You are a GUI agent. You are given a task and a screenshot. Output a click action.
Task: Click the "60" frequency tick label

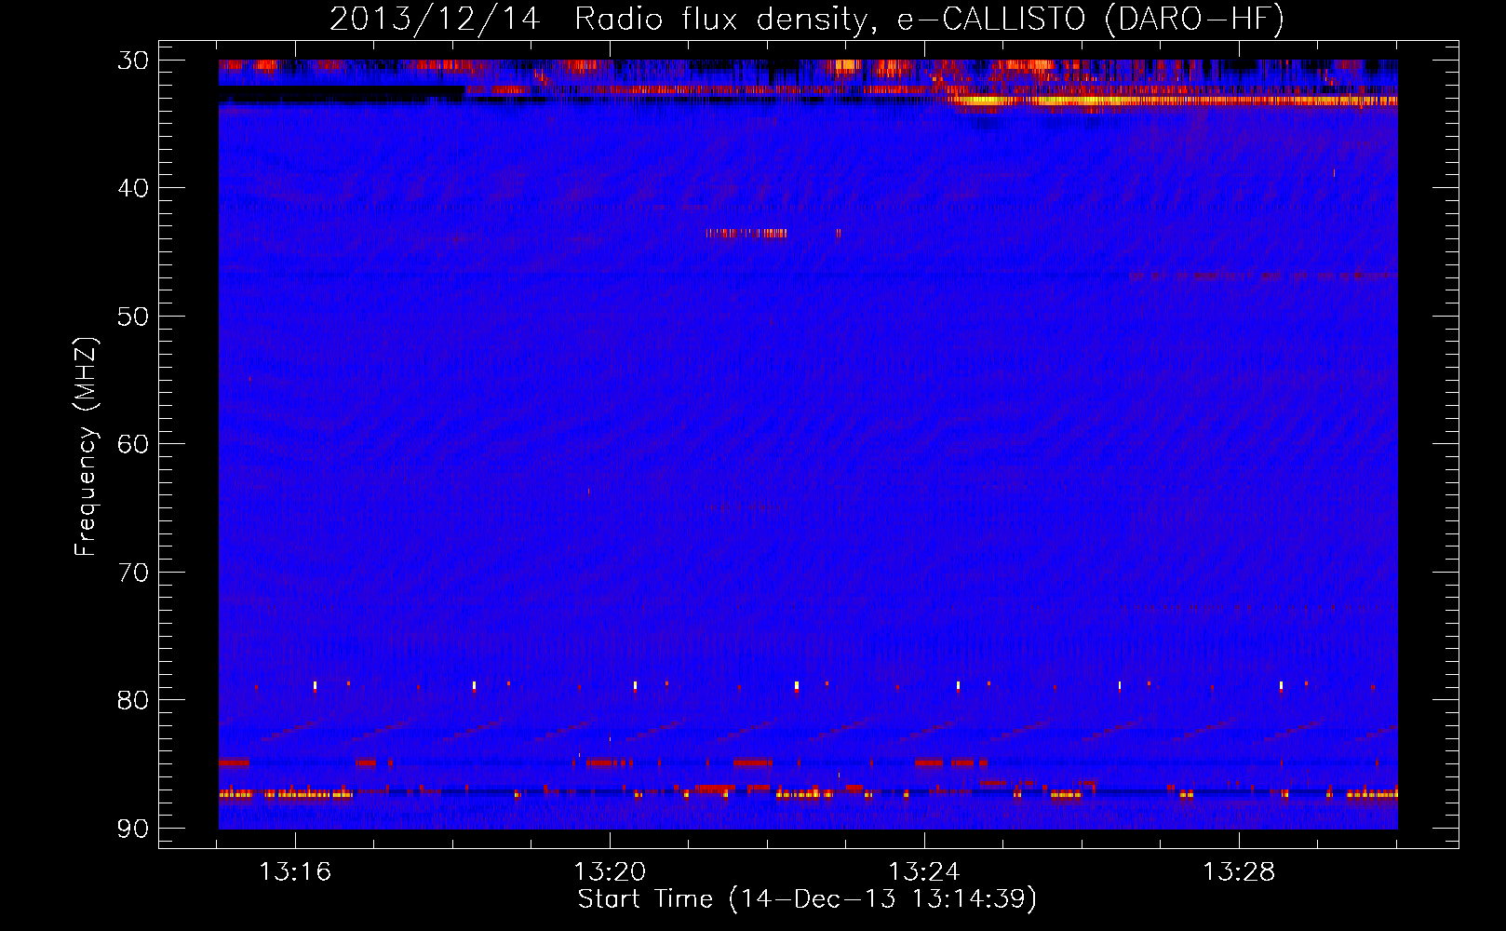(x=133, y=444)
